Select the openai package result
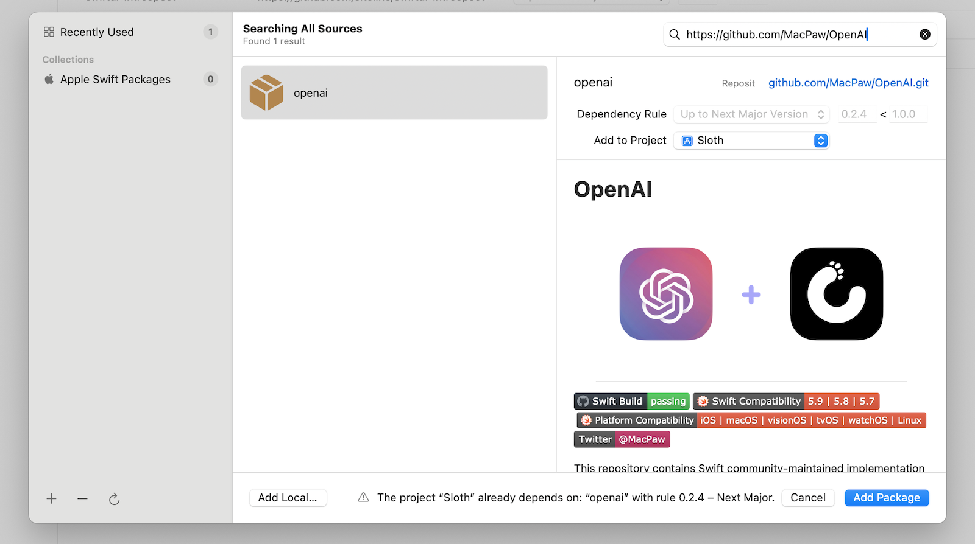This screenshot has height=544, width=975. (394, 92)
